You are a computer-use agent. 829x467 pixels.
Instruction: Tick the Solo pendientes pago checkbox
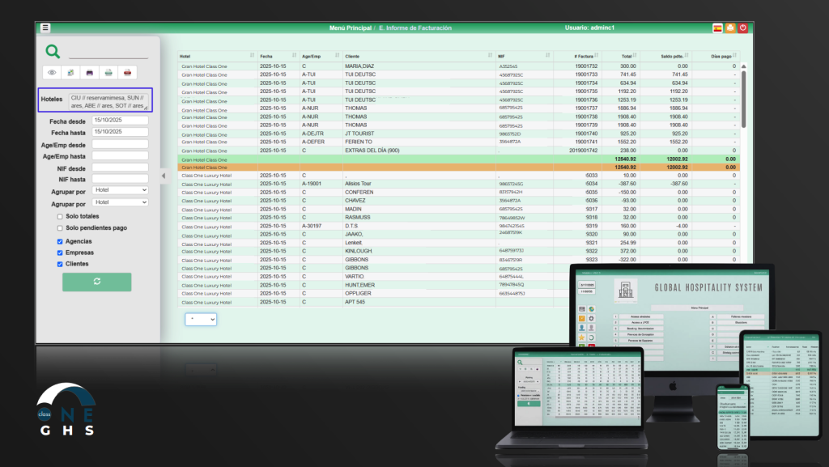(60, 228)
